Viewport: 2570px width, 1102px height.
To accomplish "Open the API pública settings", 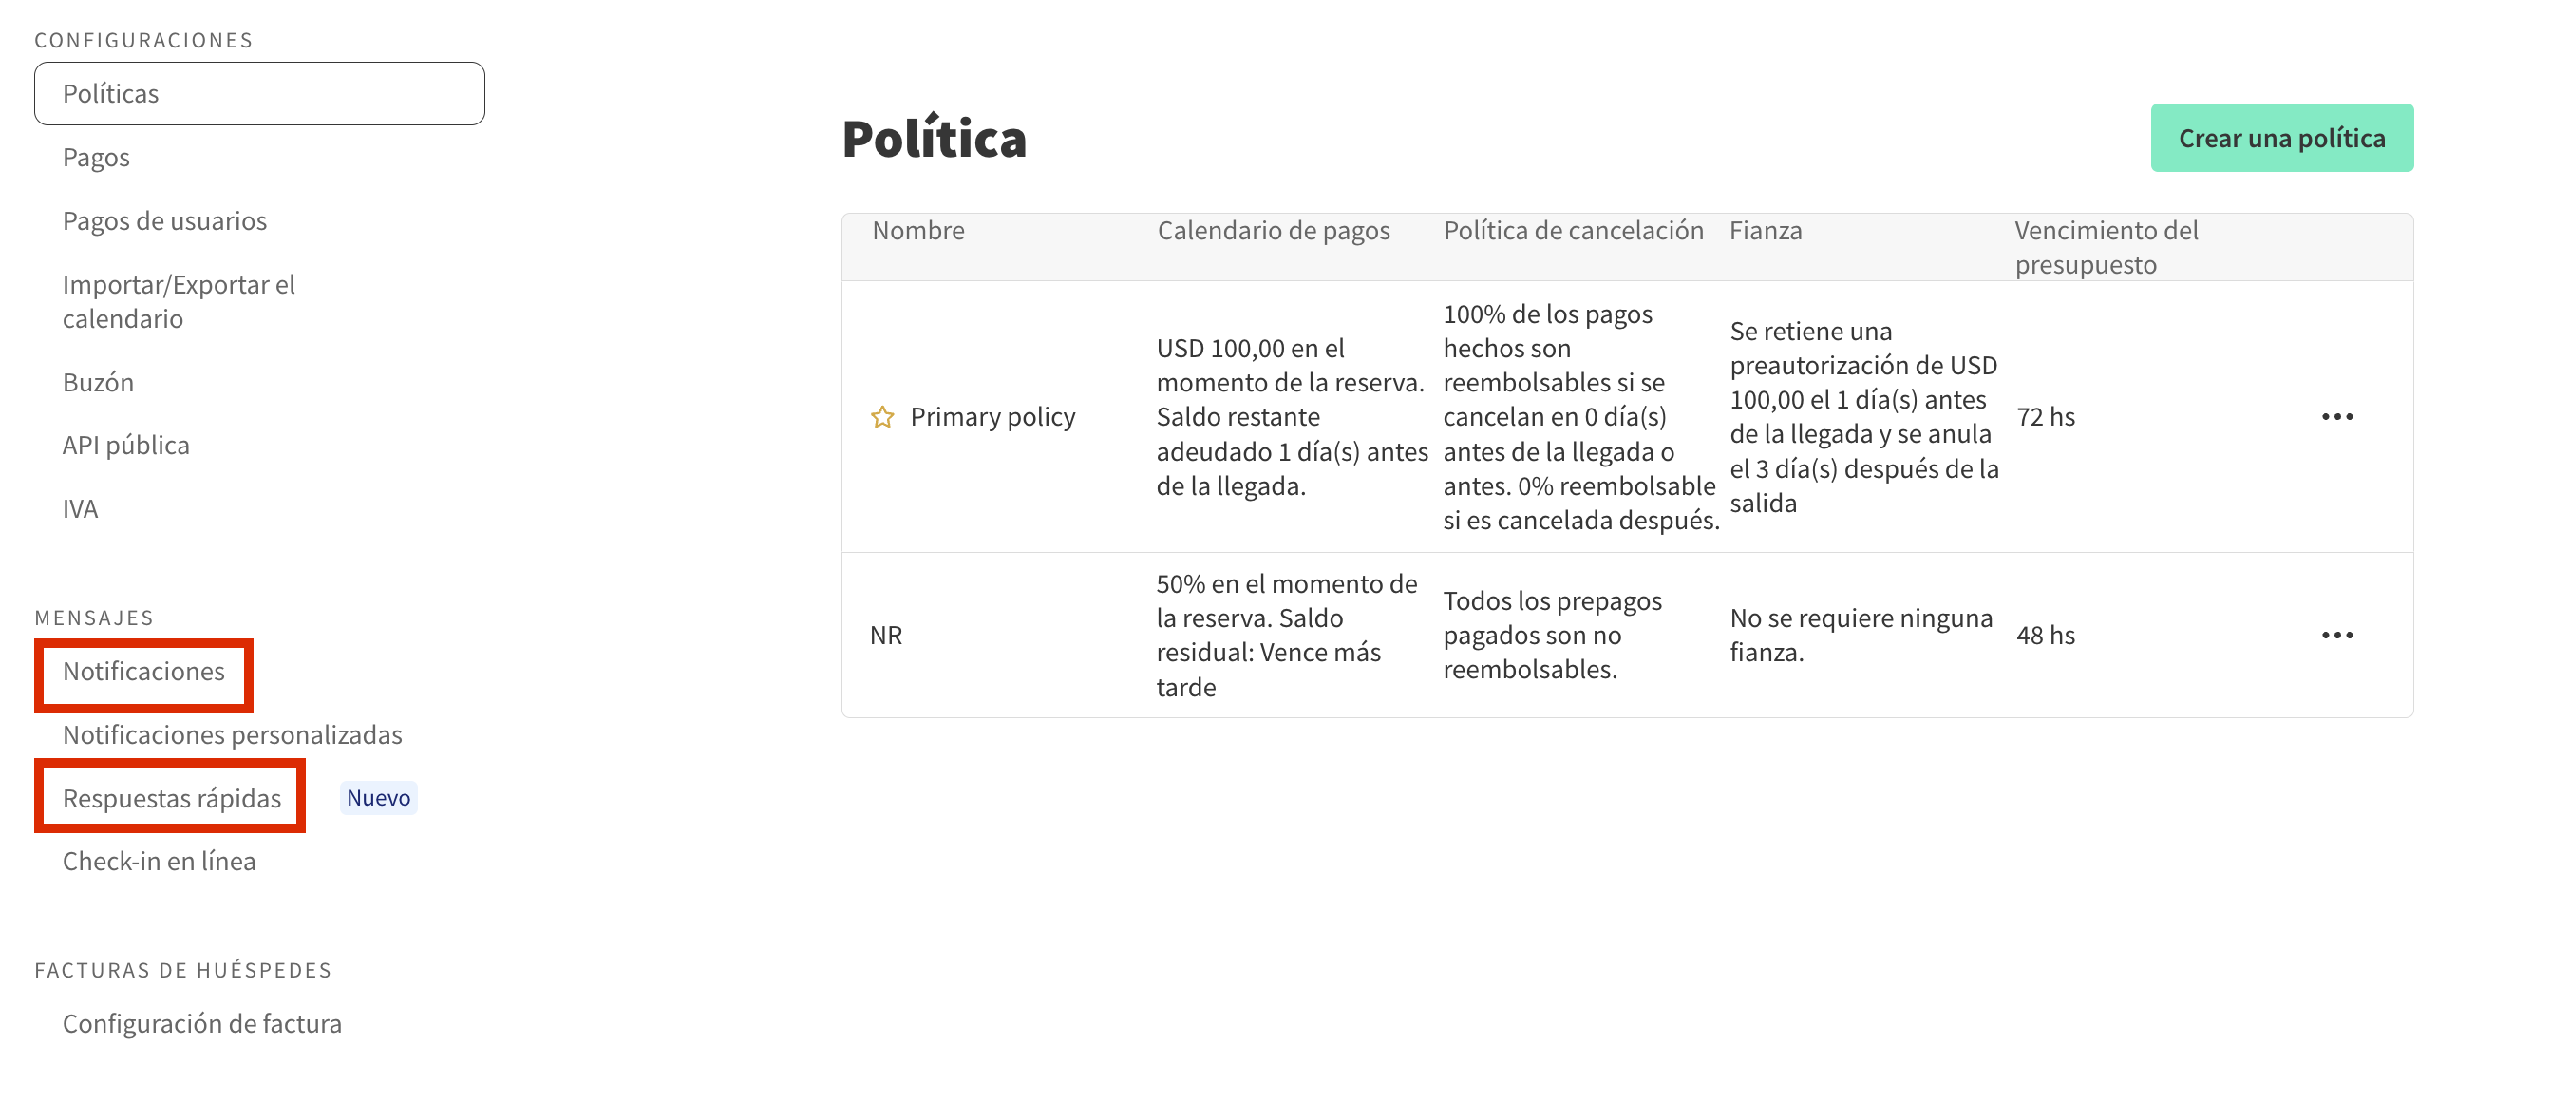I will click(x=125, y=446).
